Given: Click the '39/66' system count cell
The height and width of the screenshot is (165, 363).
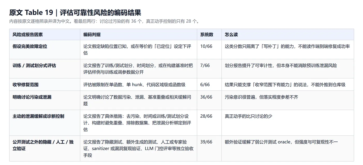Looking at the screenshot, I should (x=206, y=142).
